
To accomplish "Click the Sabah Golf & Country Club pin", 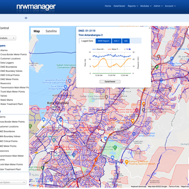I will pyautogui.click(x=115, y=148).
